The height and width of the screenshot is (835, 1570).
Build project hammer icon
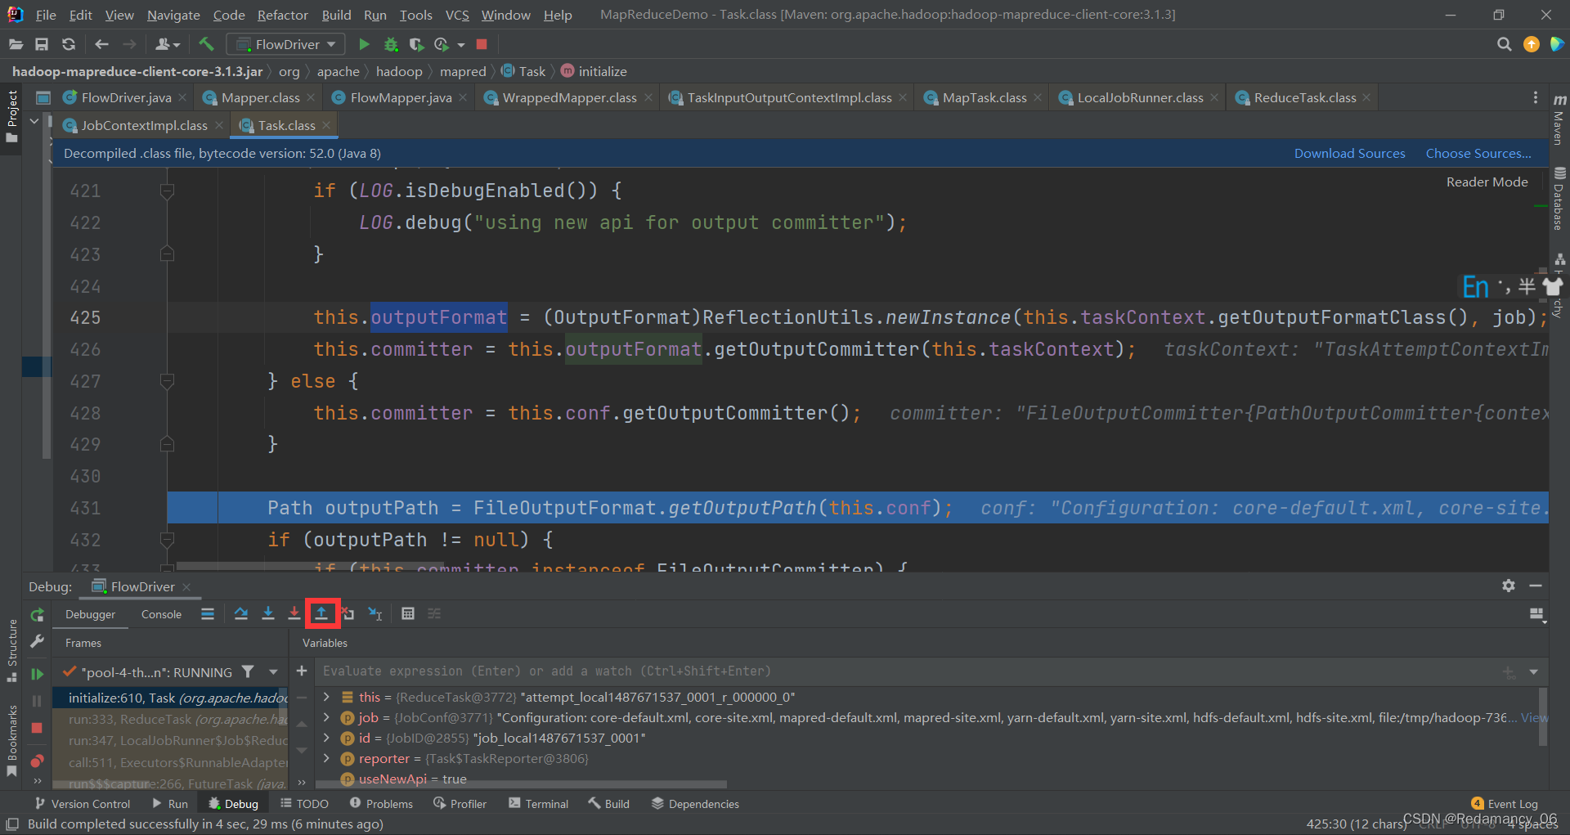[206, 44]
